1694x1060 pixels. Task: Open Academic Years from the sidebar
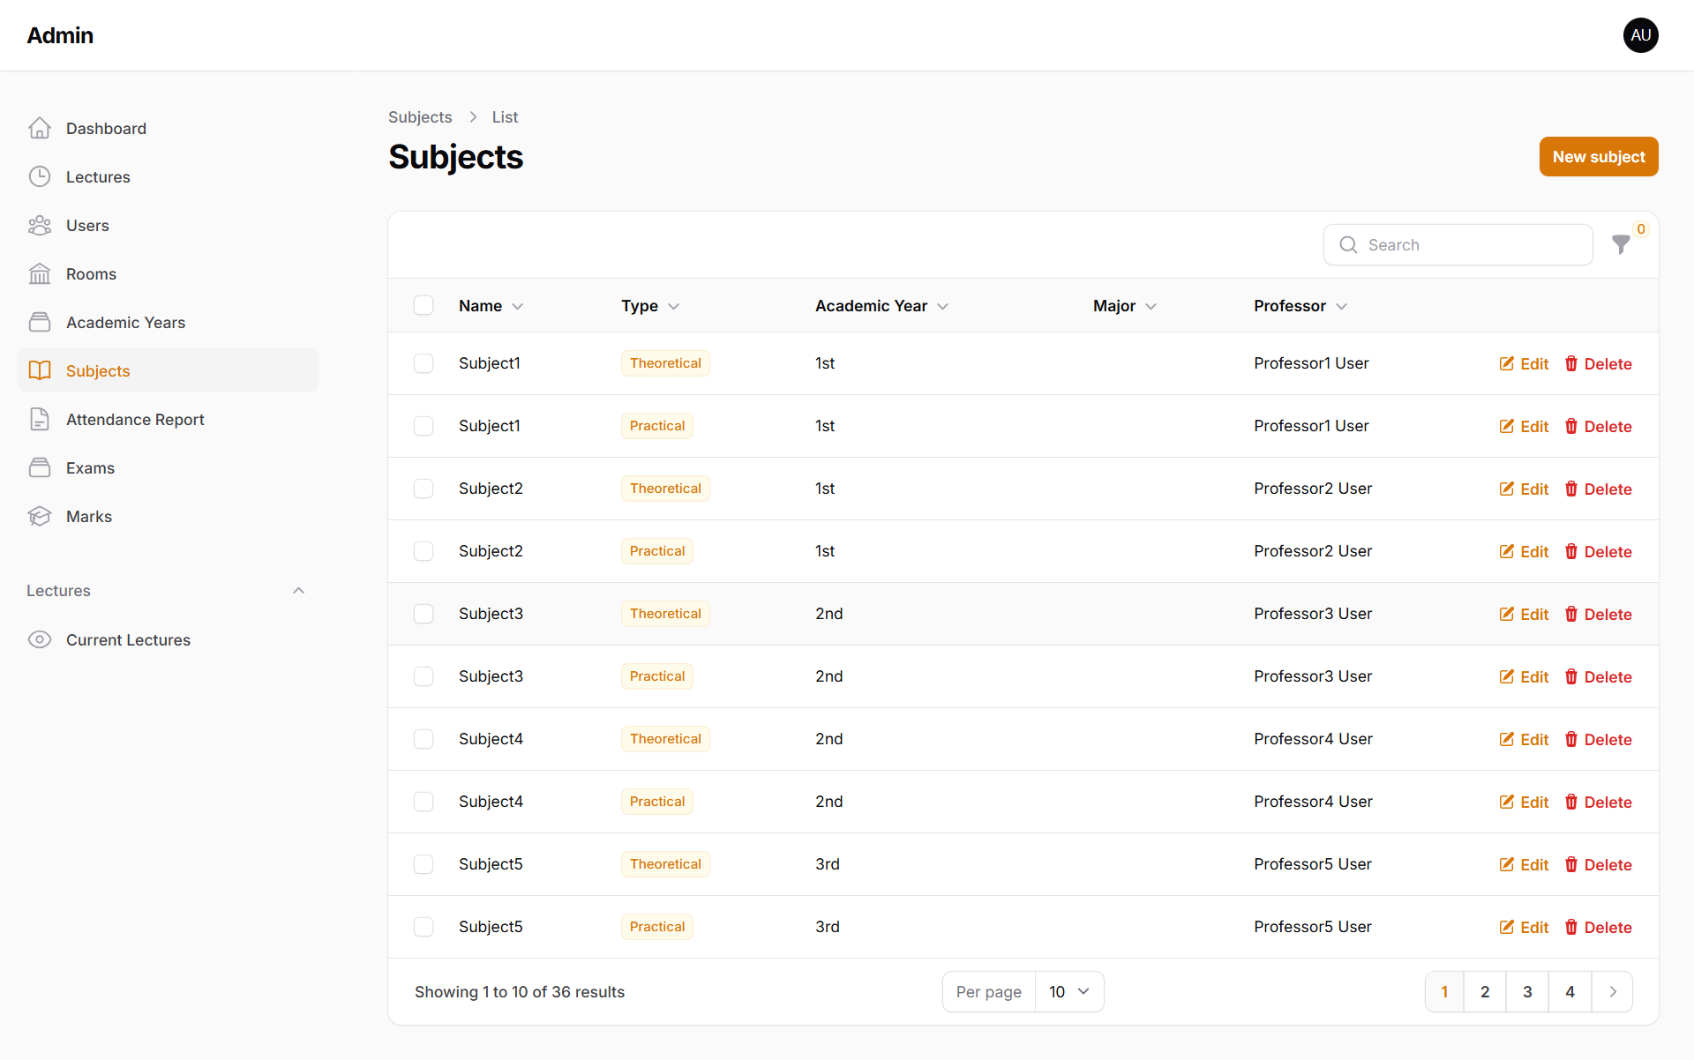coord(168,323)
